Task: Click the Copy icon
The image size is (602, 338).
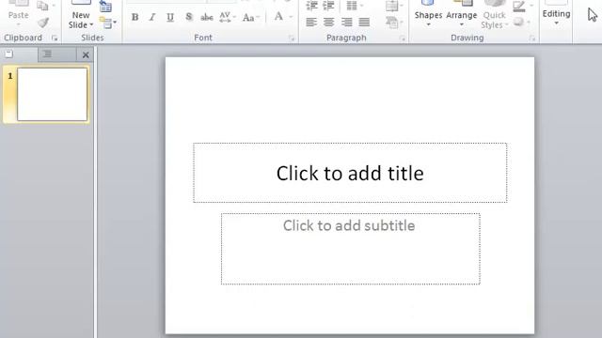Action: (x=43, y=6)
